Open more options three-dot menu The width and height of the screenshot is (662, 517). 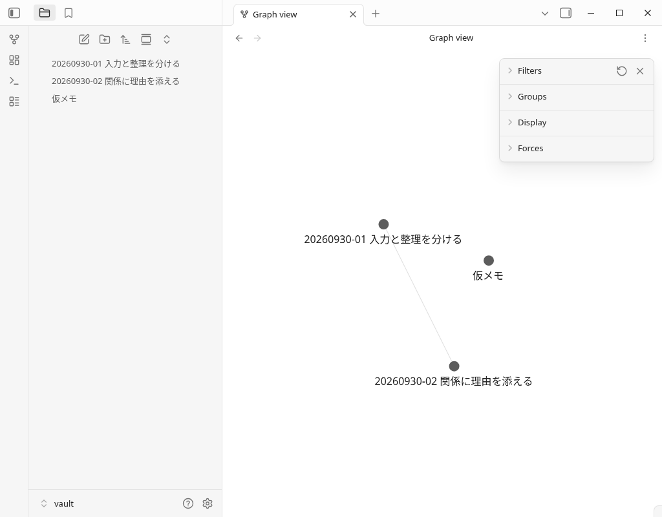pyautogui.click(x=645, y=38)
